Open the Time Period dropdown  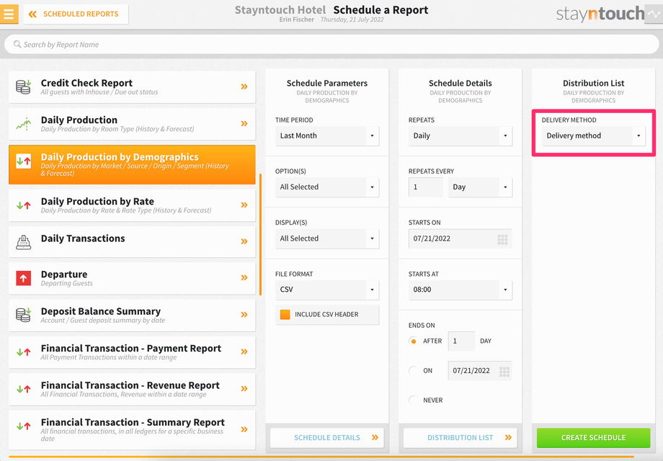(x=327, y=135)
